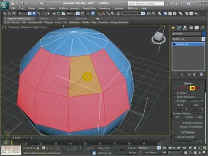The height and width of the screenshot is (156, 208).
Task: Enable the By Angle checkbox
Action: (x=175, y=101)
